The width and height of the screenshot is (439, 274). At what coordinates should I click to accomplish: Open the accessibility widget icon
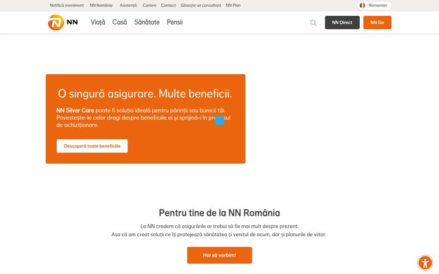coord(425,263)
